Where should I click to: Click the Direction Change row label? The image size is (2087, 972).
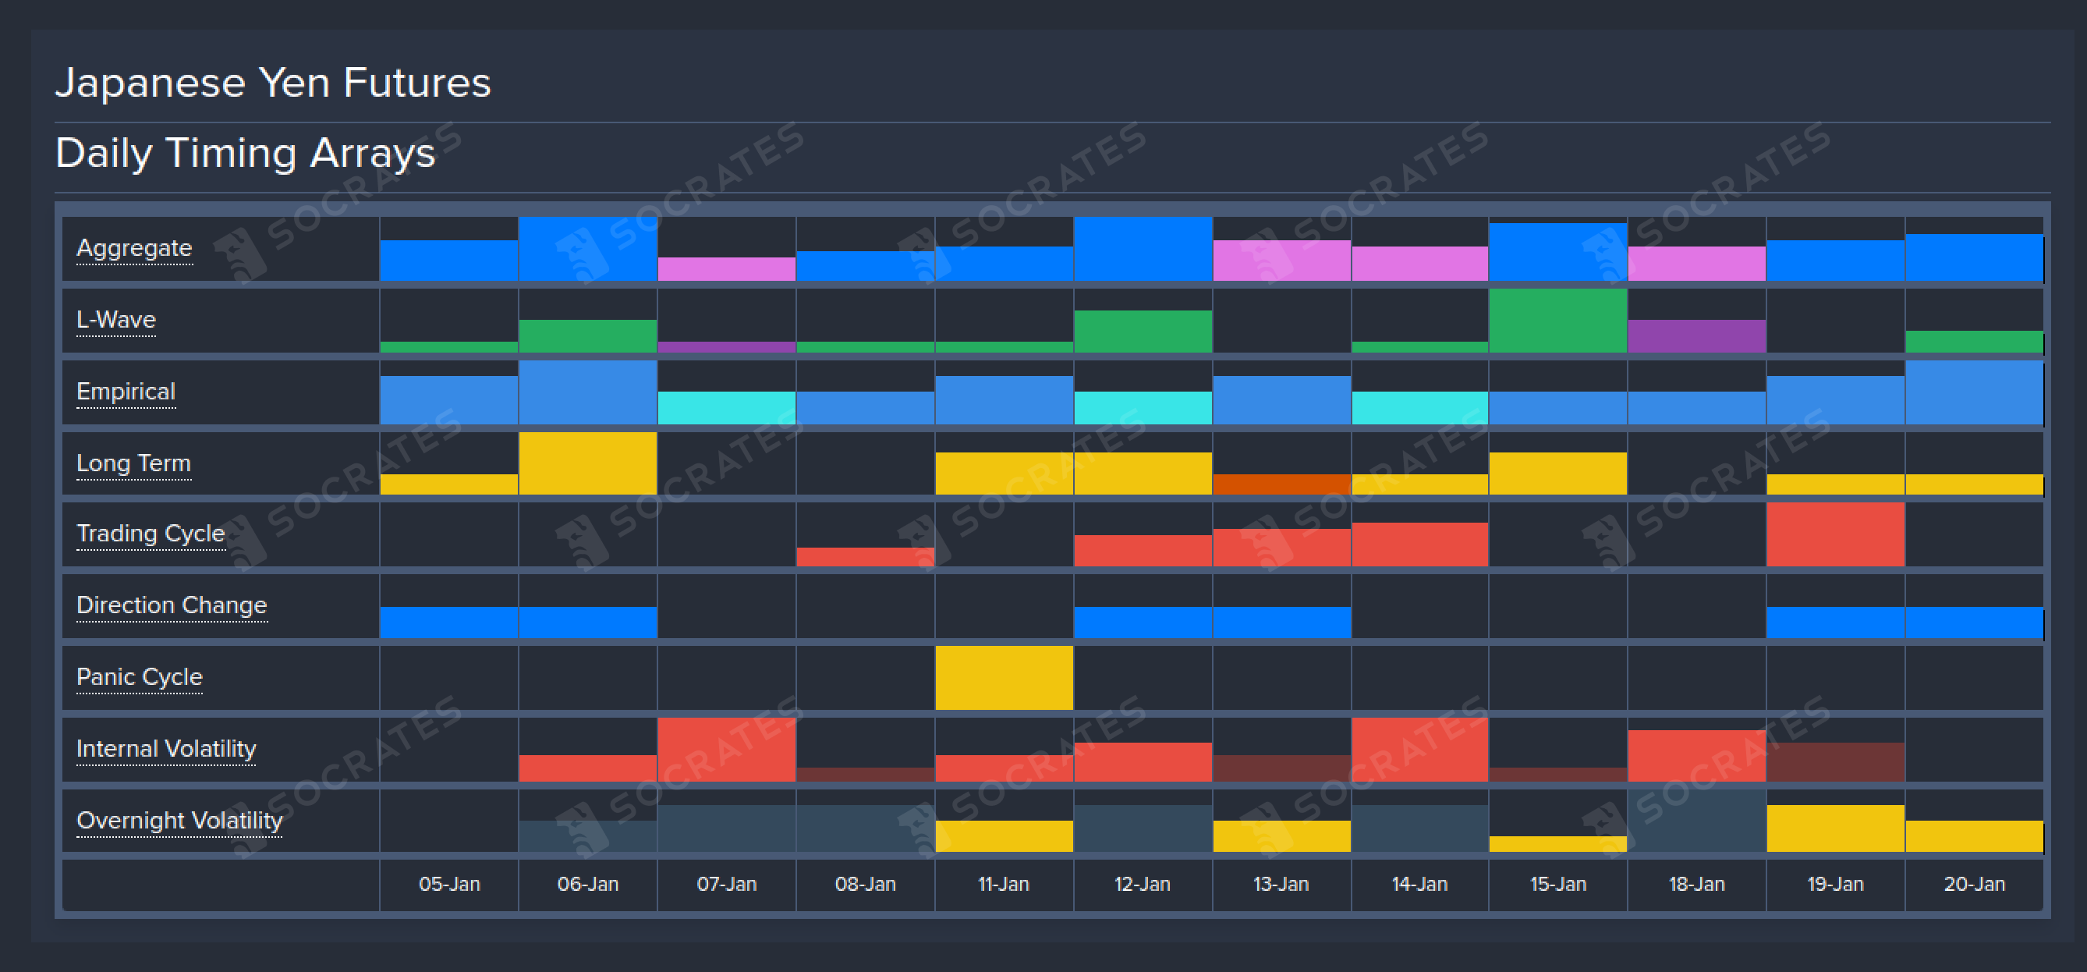pyautogui.click(x=172, y=605)
